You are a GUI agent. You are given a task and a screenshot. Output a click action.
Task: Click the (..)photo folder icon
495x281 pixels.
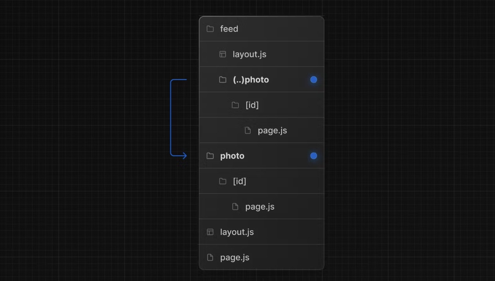(x=222, y=80)
